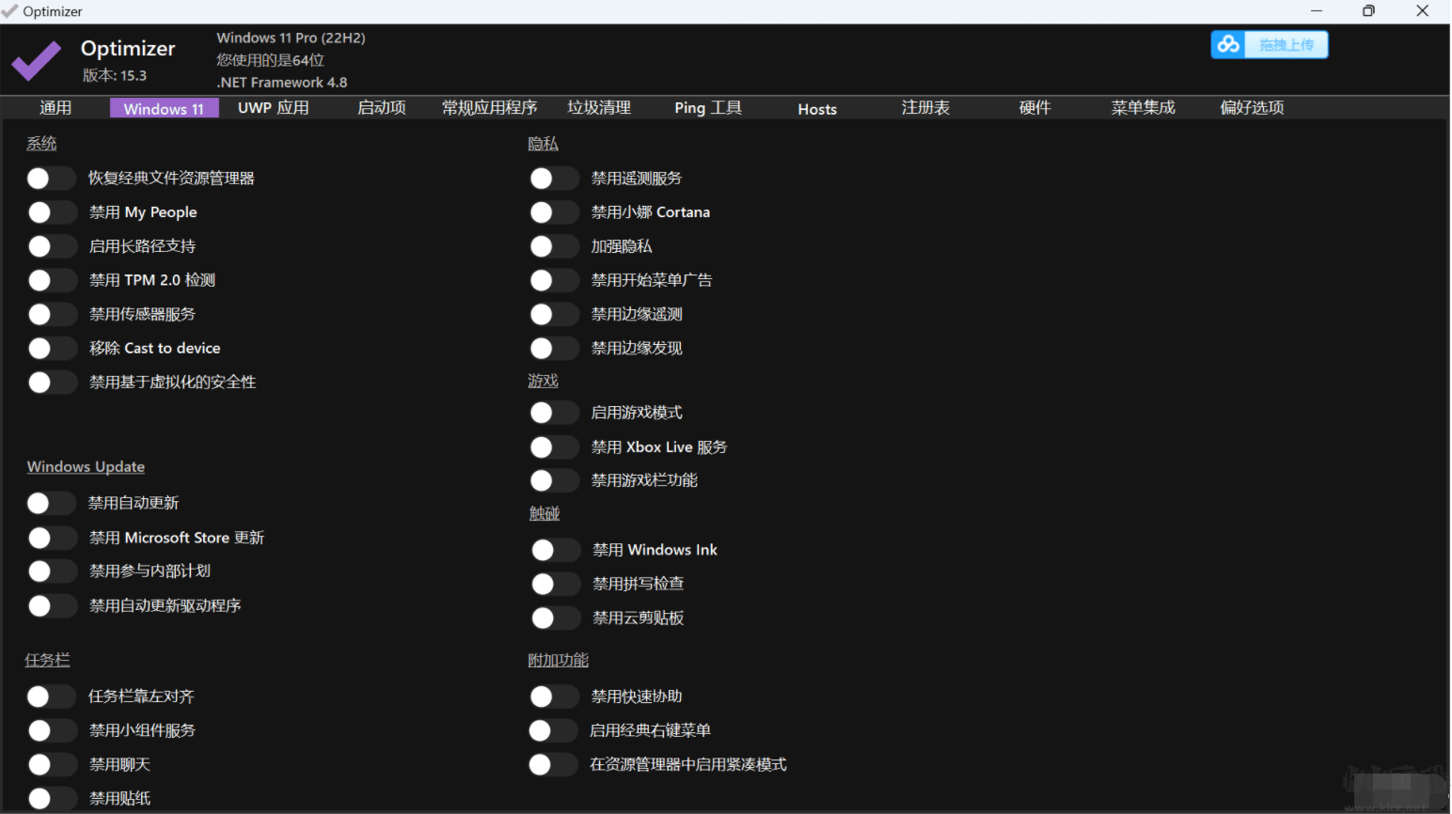1452x814 pixels.
Task: Toggle 禁用小娜 Cortana
Action: (x=554, y=211)
